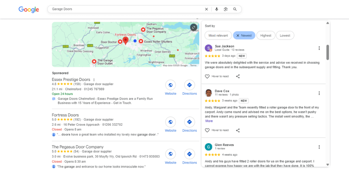This screenshot has width=349, height=186.
Task: Click the Pegasus phone number 01473 935083
Action: click(x=150, y=156)
